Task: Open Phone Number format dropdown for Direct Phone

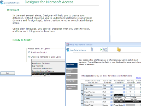Action: [x=124, y=105]
